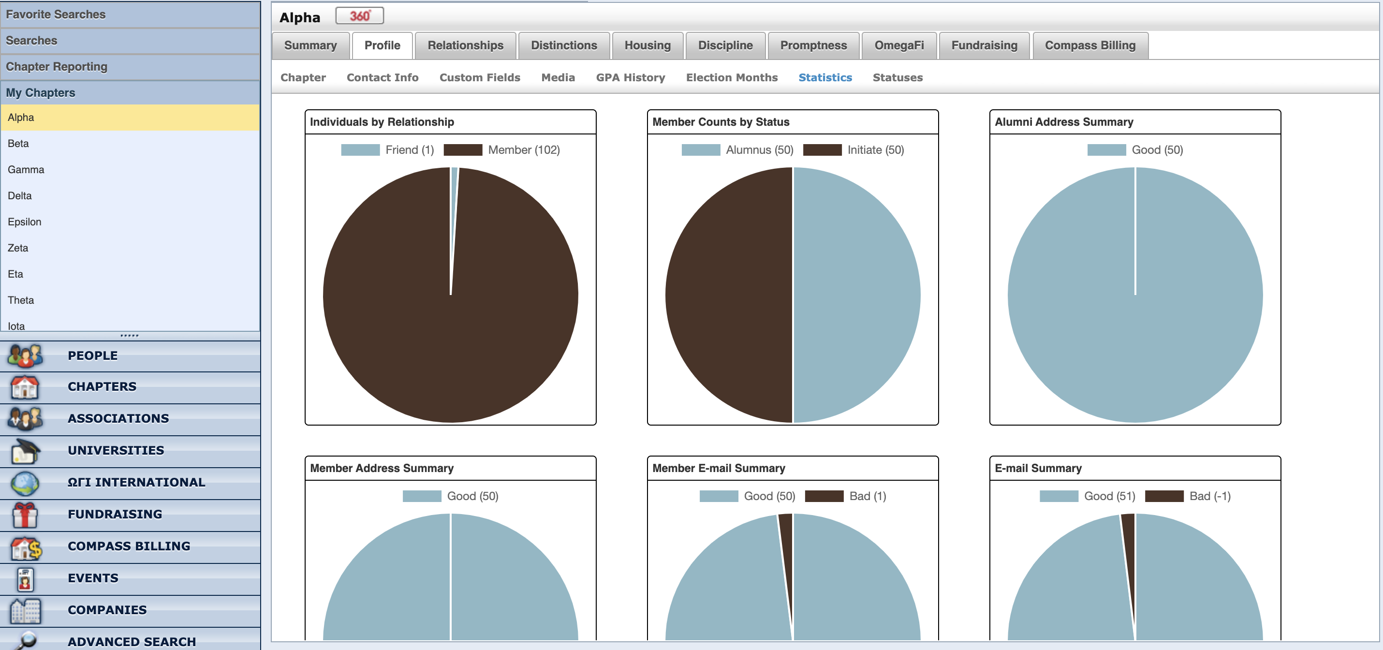Click the Fundraising gift box icon
1383x650 pixels.
pos(25,515)
